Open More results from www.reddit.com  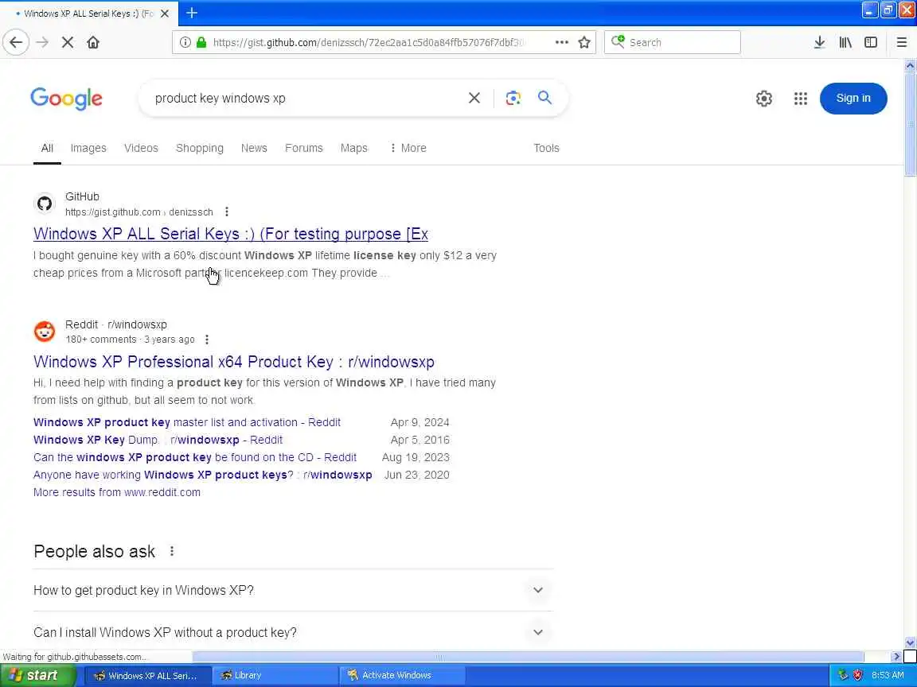[117, 492]
